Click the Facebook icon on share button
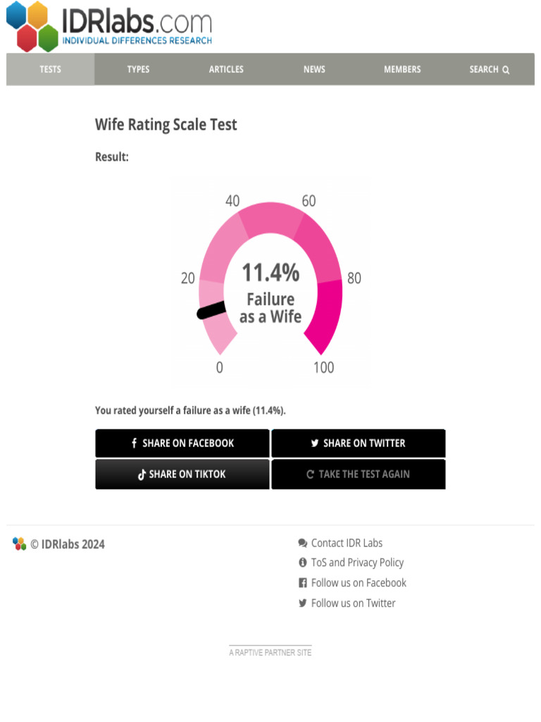541x722 pixels. (134, 443)
